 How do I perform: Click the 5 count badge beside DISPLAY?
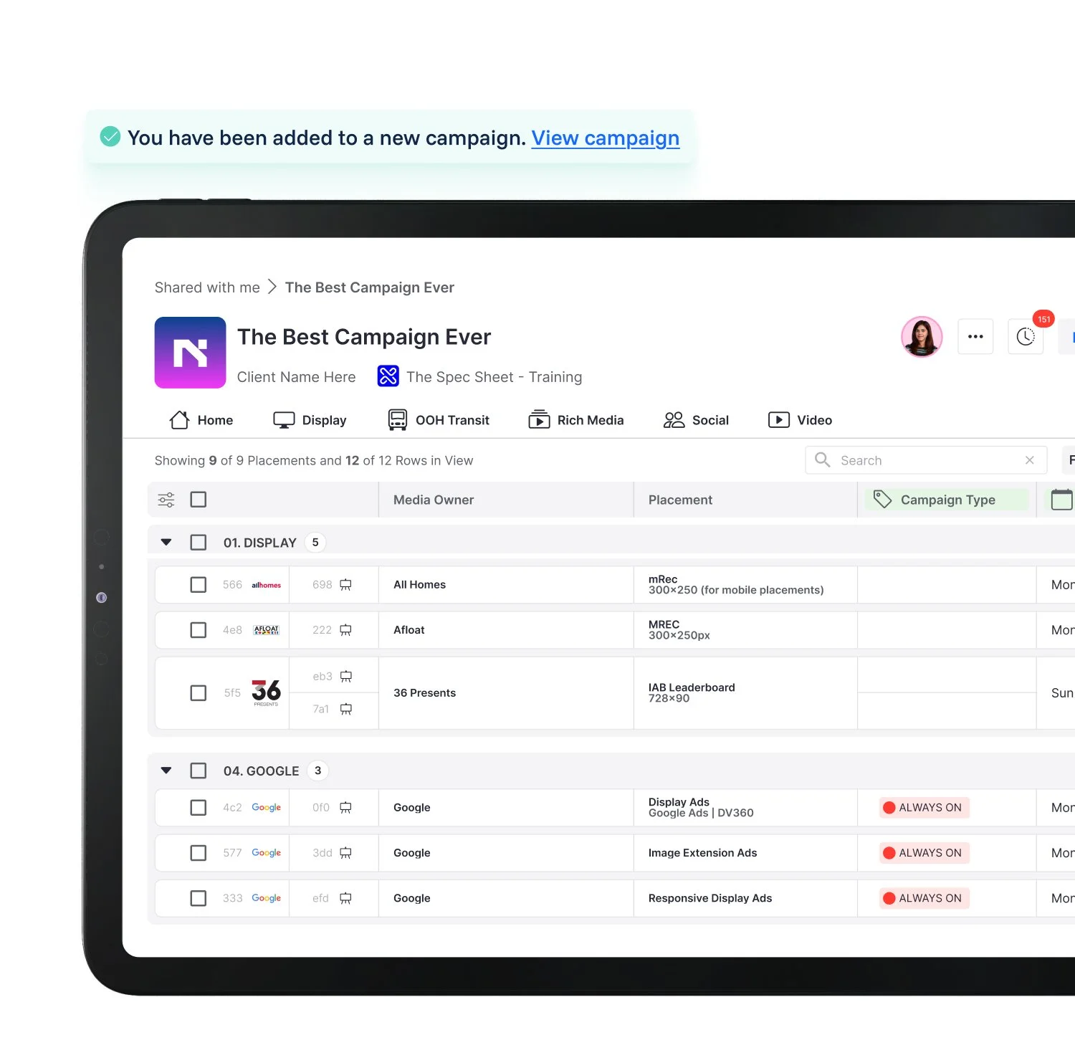tap(315, 543)
